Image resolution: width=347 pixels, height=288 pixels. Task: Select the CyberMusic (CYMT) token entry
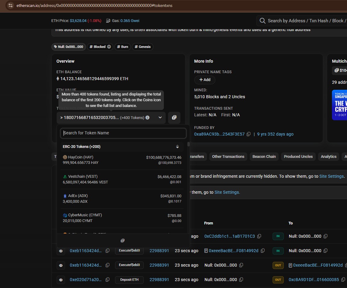point(122,218)
